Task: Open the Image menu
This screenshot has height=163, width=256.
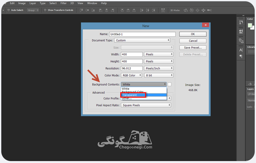Action: [22, 3]
